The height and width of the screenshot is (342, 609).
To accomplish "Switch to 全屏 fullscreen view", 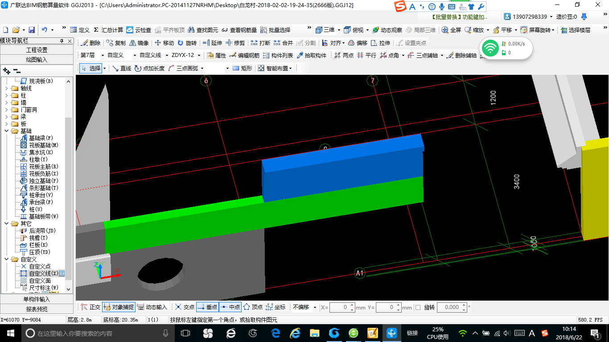I will (451, 30).
